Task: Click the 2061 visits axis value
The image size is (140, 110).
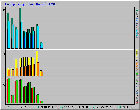Action: coord(4,53)
